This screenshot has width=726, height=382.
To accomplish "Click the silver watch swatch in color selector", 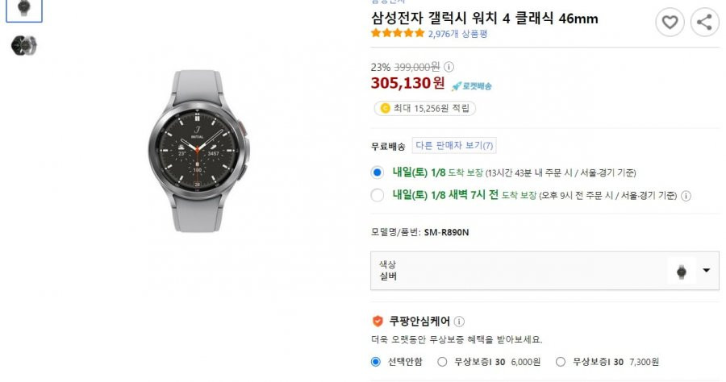I will (681, 272).
